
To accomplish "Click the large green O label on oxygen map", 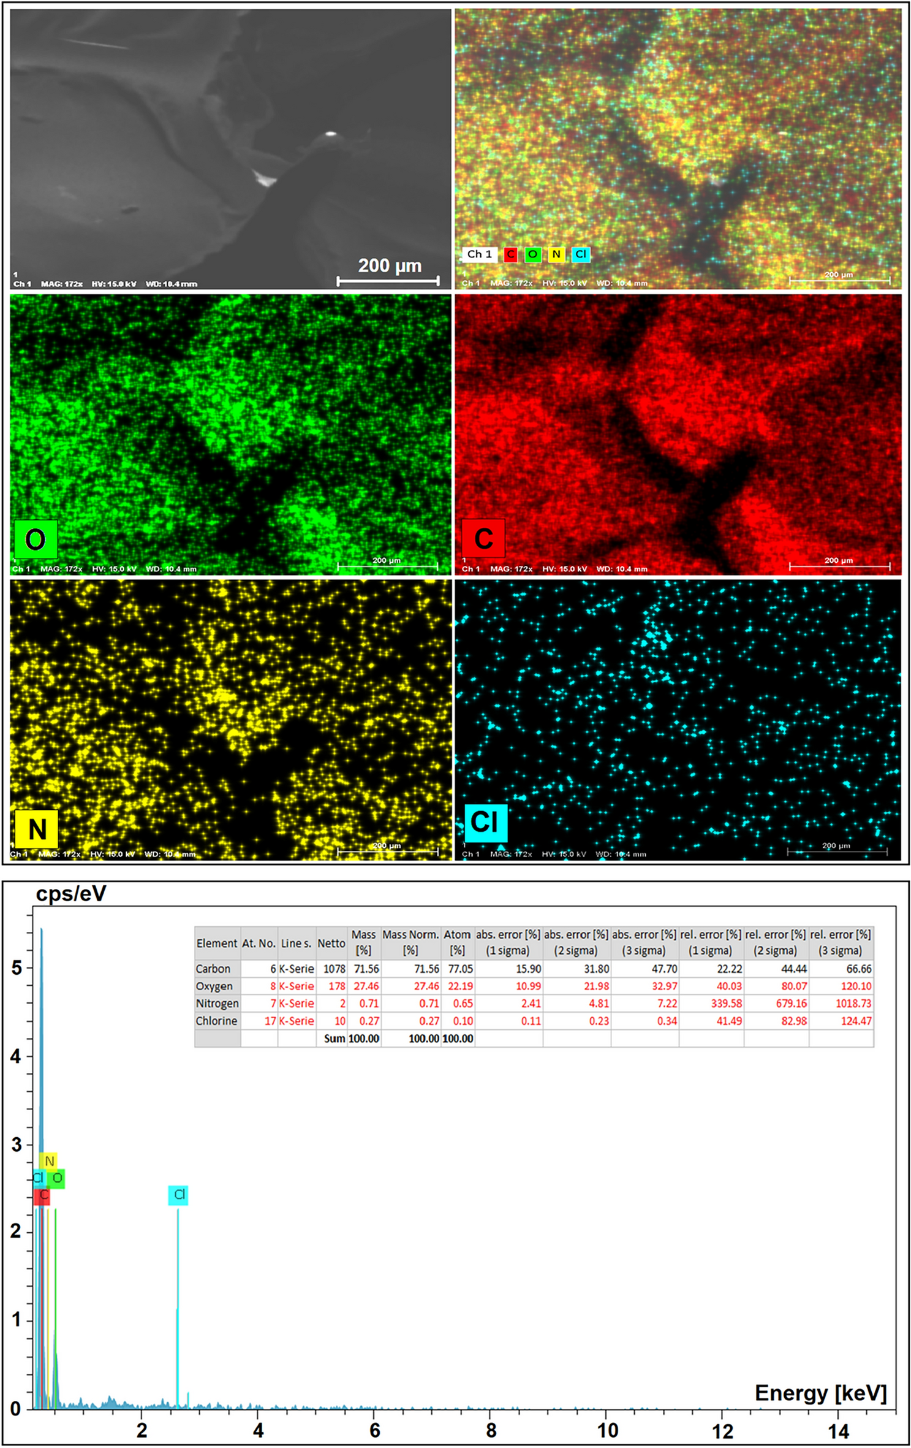I will 35,539.
